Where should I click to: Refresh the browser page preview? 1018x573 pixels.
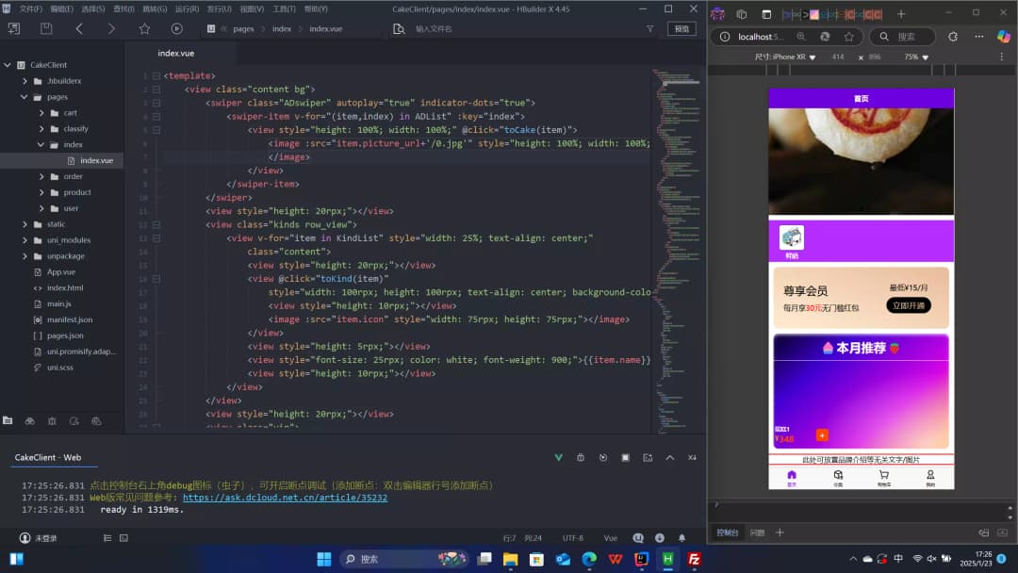[x=953, y=37]
